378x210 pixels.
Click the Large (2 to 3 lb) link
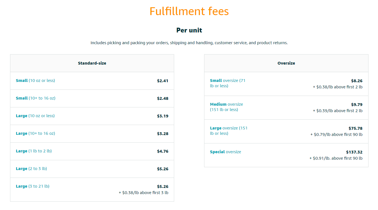point(31,169)
